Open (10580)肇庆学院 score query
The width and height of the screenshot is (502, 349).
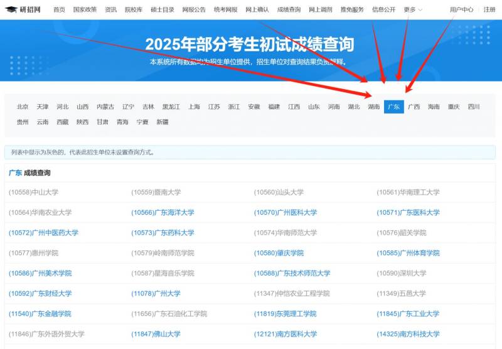tap(279, 253)
